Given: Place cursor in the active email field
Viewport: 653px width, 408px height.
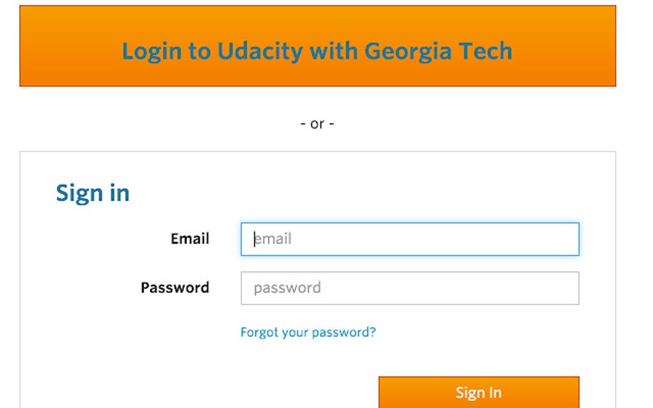Looking at the screenshot, I should pos(408,239).
